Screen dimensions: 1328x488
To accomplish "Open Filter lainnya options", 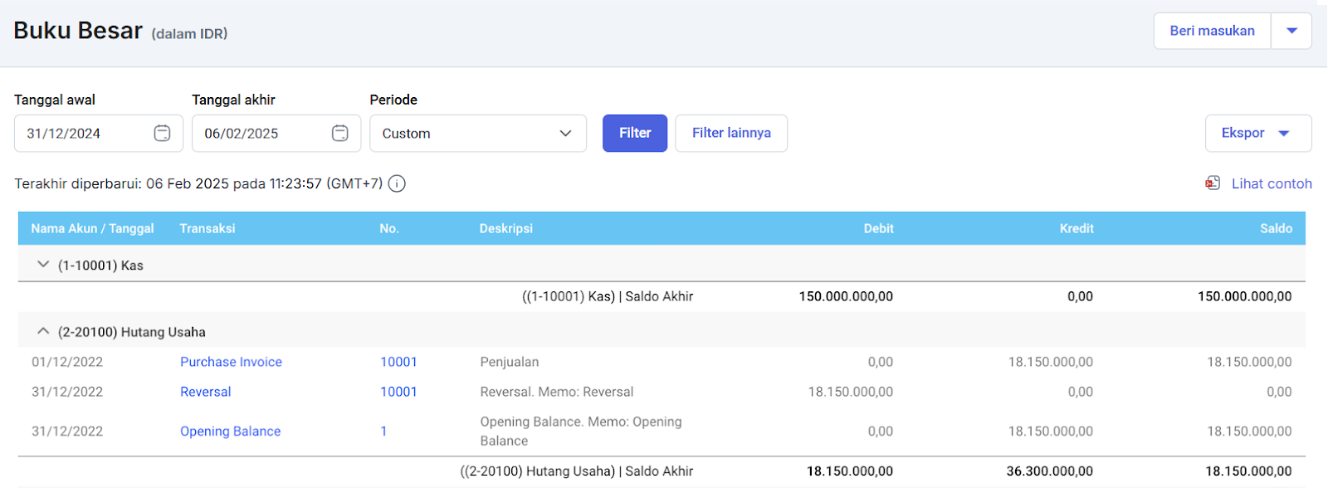I will [x=730, y=133].
